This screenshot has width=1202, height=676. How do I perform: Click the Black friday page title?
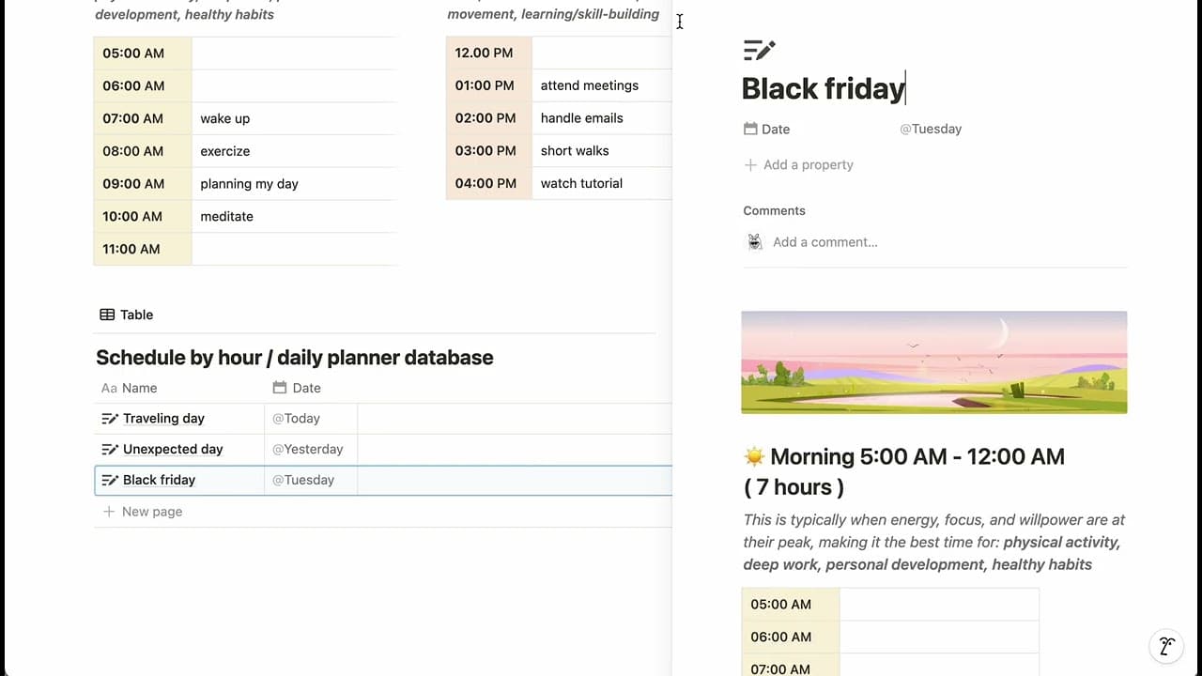pos(823,88)
